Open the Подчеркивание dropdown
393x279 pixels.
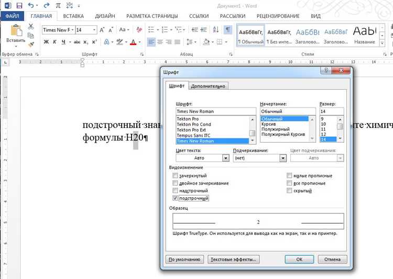[283, 158]
